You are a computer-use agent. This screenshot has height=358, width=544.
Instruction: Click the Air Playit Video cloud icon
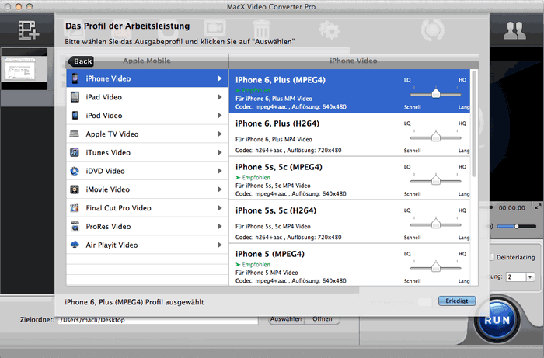(x=75, y=245)
